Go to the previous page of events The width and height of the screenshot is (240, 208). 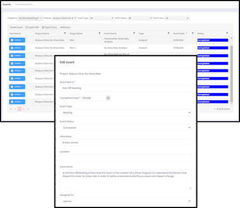click(15, 109)
